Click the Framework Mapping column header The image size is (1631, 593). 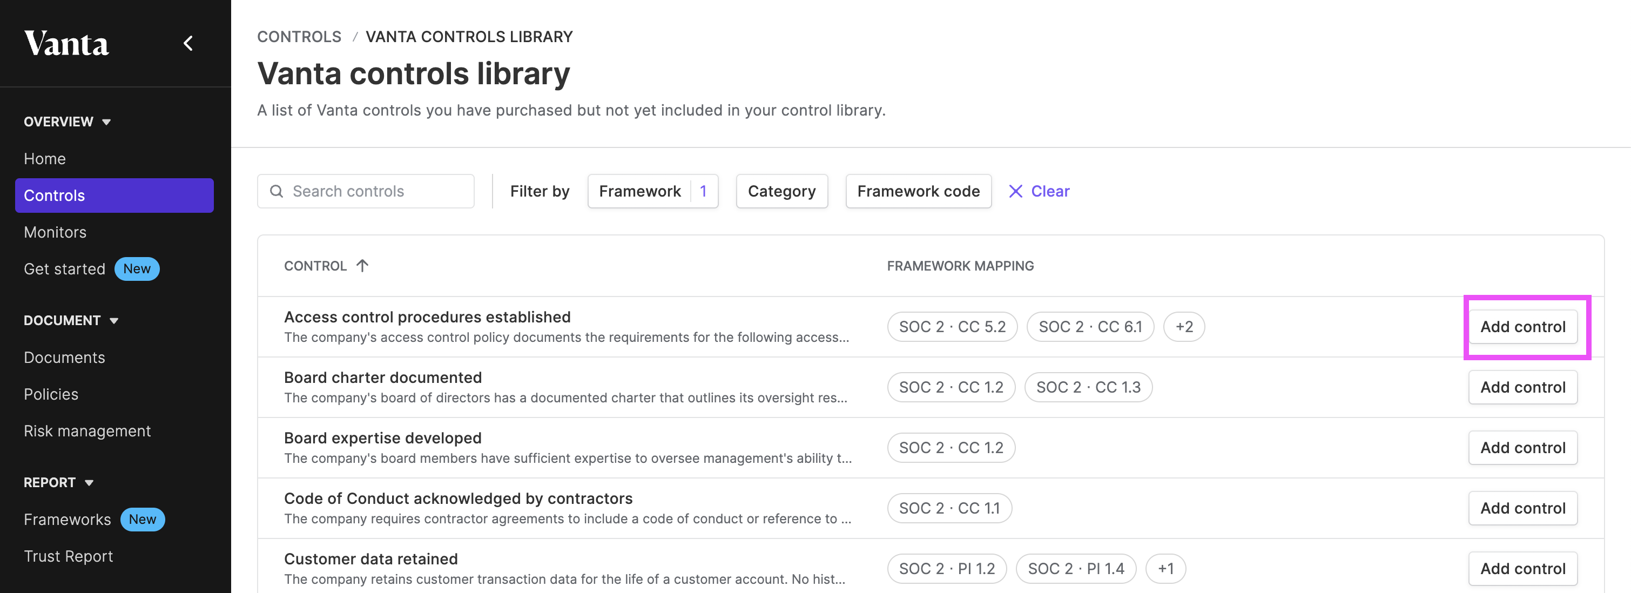tap(960, 266)
